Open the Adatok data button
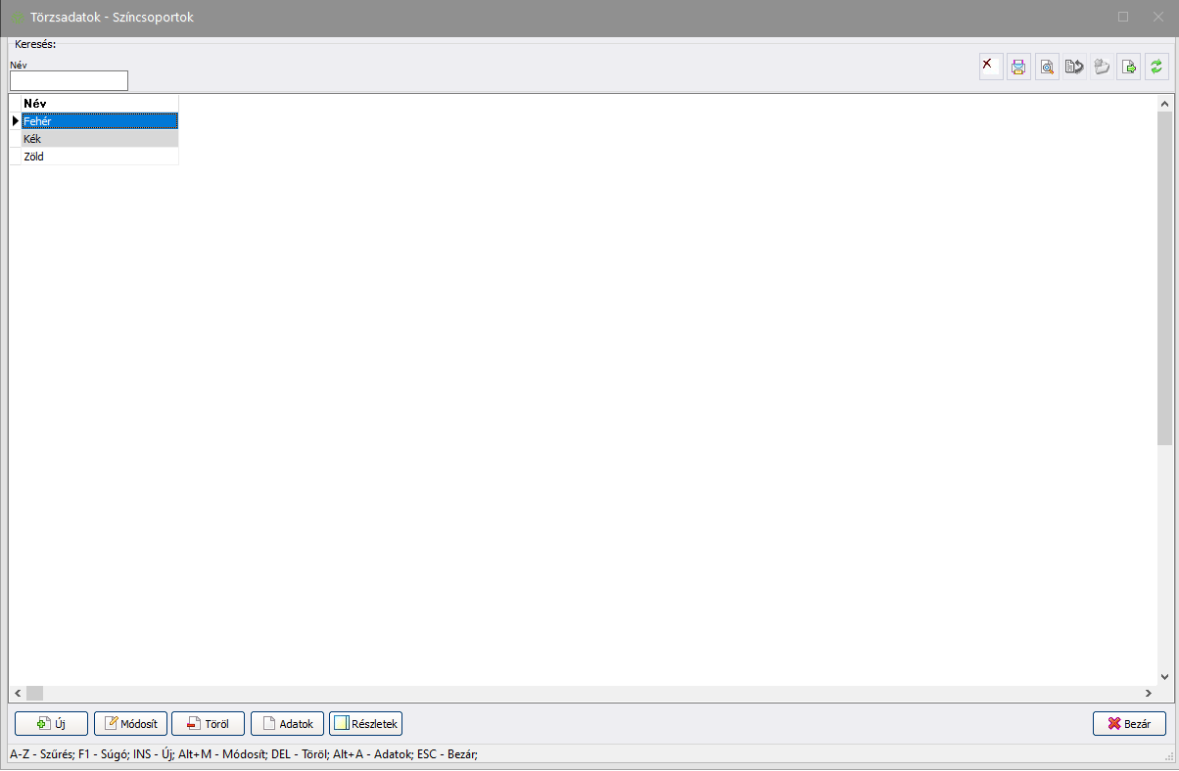1179x771 pixels. (287, 724)
